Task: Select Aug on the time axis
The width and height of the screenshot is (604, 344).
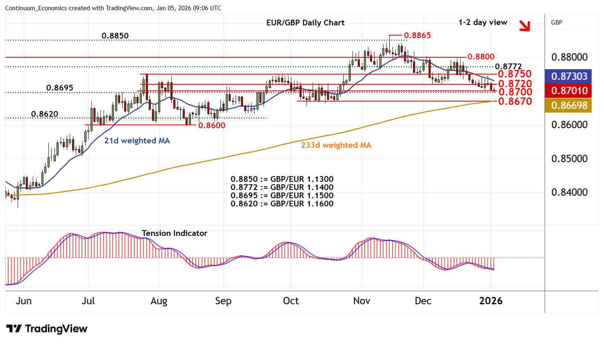Action: [159, 301]
